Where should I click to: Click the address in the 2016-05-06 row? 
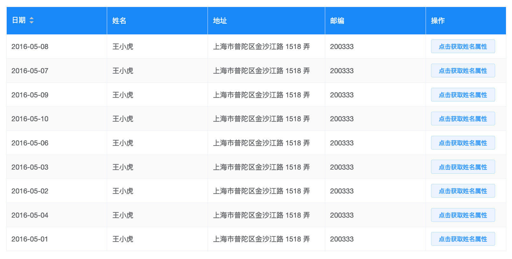pos(261,143)
